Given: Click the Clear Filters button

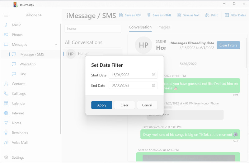Looking at the screenshot, I should (x=228, y=45).
